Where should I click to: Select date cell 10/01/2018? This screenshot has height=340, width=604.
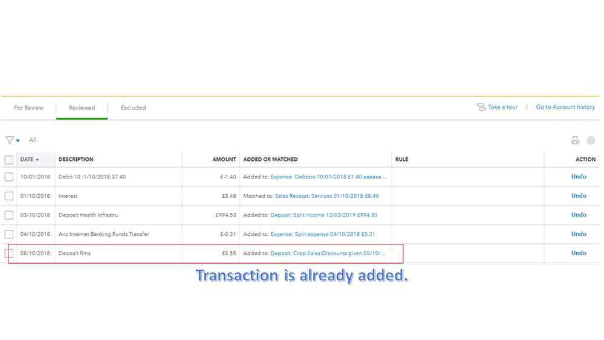point(35,177)
